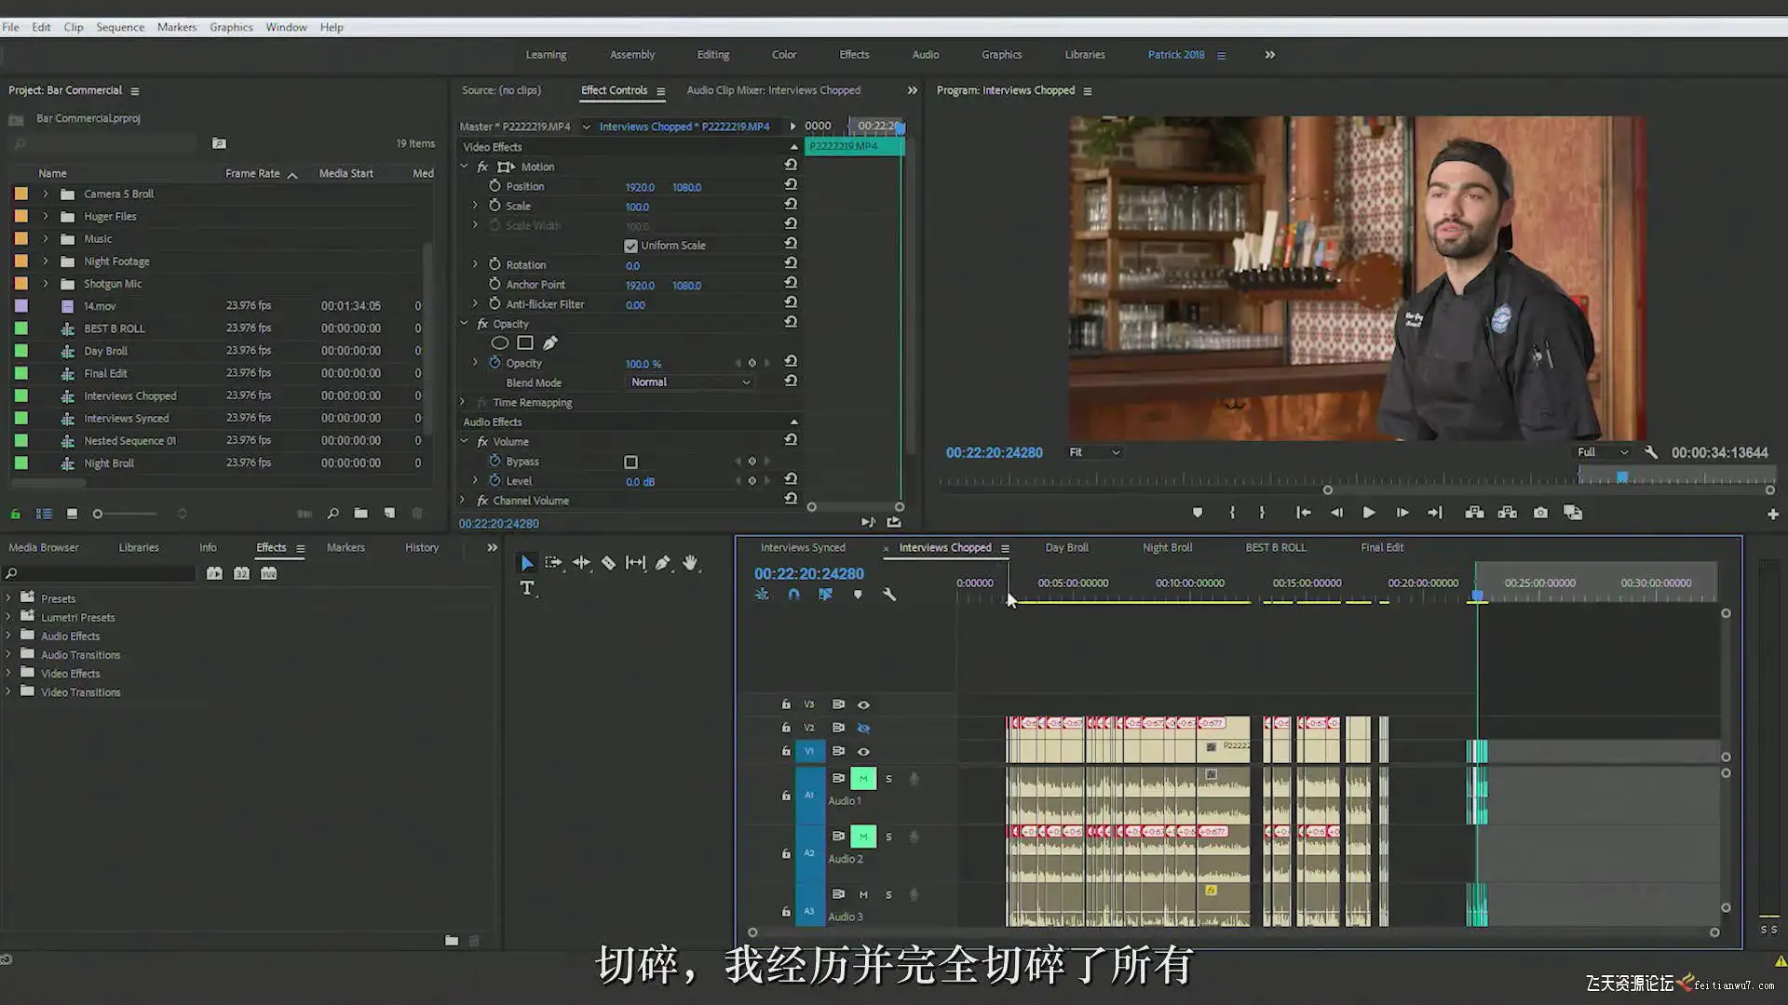Switch to the Final Edit timeline tab
Image resolution: width=1788 pixels, height=1005 pixels.
click(x=1381, y=547)
